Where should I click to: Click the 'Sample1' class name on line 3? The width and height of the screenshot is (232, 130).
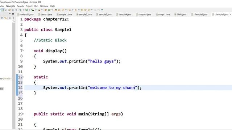pyautogui.click(x=63, y=30)
